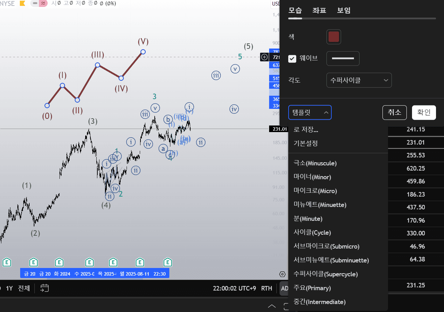Click the yellow flag icon next to NYSE
The height and width of the screenshot is (312, 444).
coord(22,3)
